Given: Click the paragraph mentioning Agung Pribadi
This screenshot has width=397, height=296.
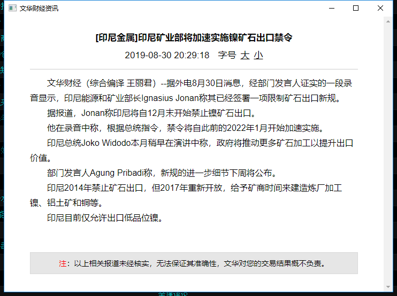Looking at the screenshot, I should pyautogui.click(x=161, y=173).
